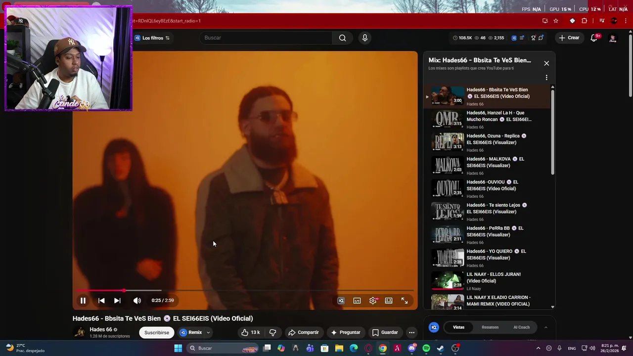Viewport: 633px width, 356px height.
Task: Bookmark page with star icon
Action: [x=556, y=21]
